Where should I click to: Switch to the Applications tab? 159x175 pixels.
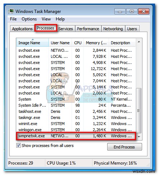(22, 29)
